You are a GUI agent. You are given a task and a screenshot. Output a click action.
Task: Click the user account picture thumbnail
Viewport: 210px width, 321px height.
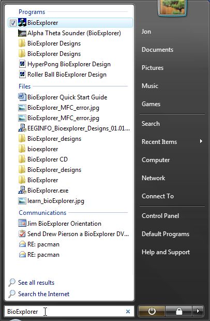[172, 7]
